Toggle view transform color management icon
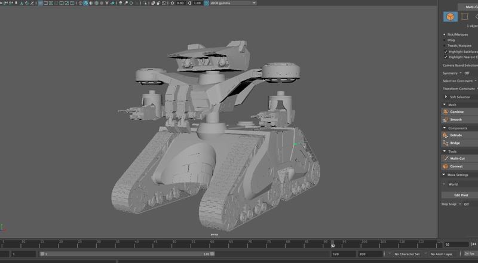Screen dimensions: 478x263 pos(207,3)
